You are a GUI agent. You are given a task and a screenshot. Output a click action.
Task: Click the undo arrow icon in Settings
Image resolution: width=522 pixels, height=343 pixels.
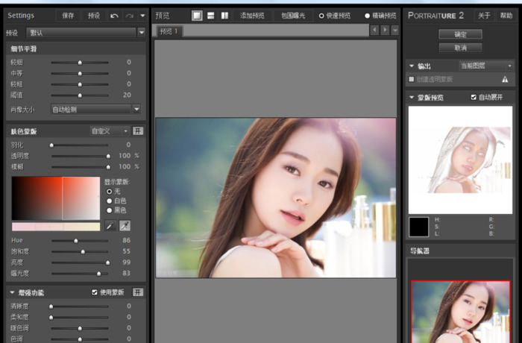(x=114, y=15)
